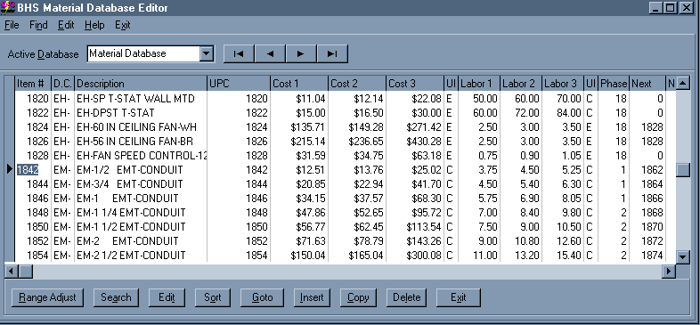The image size is (700, 325).
Task: Click the vertical scrollbar down arrow
Action: coord(682,256)
